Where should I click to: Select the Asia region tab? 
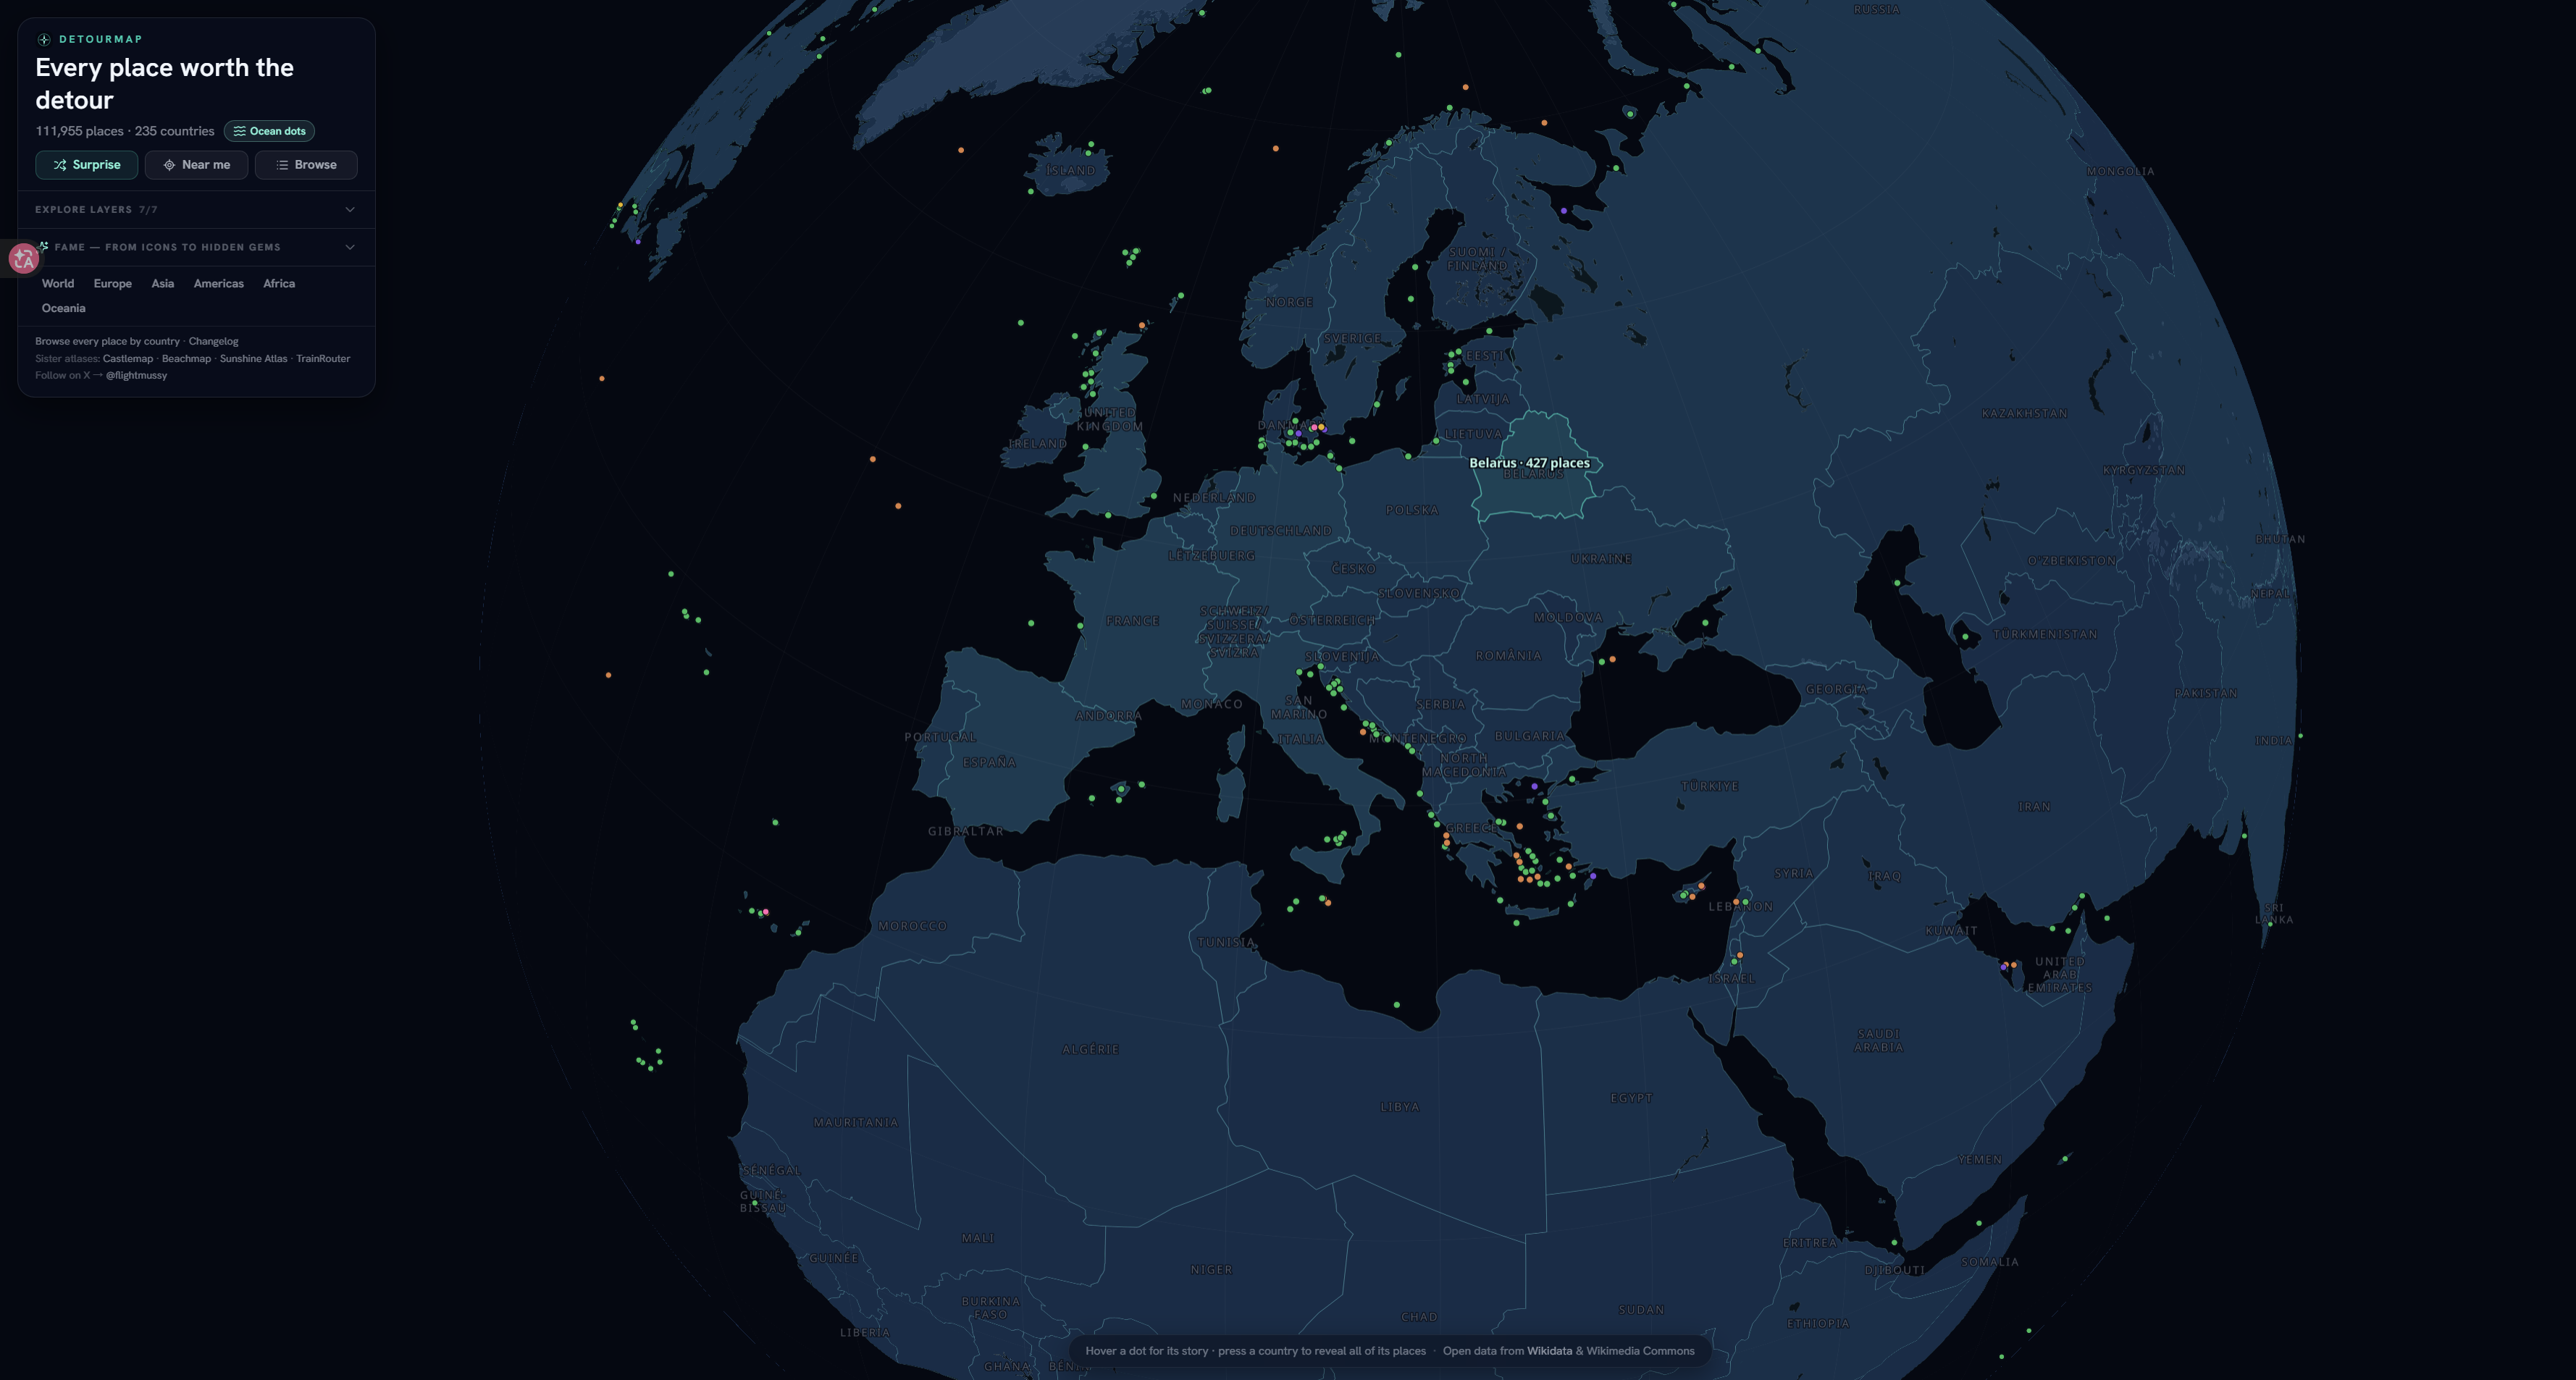point(163,284)
